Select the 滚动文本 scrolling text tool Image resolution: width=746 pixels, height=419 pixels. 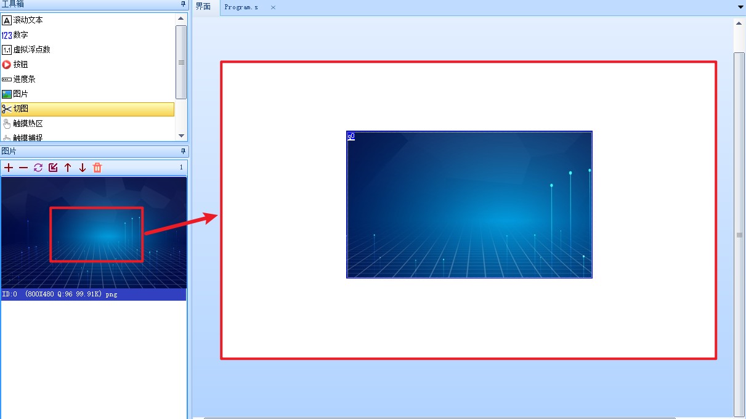(x=28, y=20)
